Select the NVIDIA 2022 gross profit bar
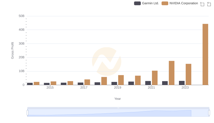This screenshot has width=214, height=123. (x=171, y=73)
